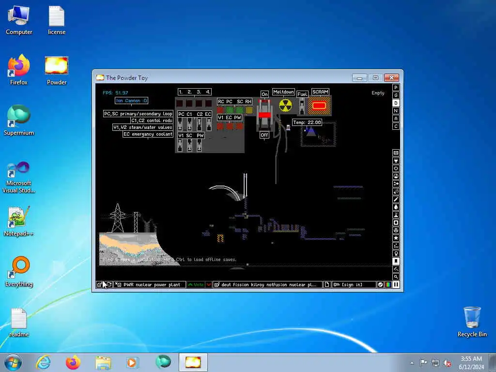Image resolution: width=496 pixels, height=372 pixels.
Task: Select Notepad++ desktop shortcut
Action: (19, 221)
